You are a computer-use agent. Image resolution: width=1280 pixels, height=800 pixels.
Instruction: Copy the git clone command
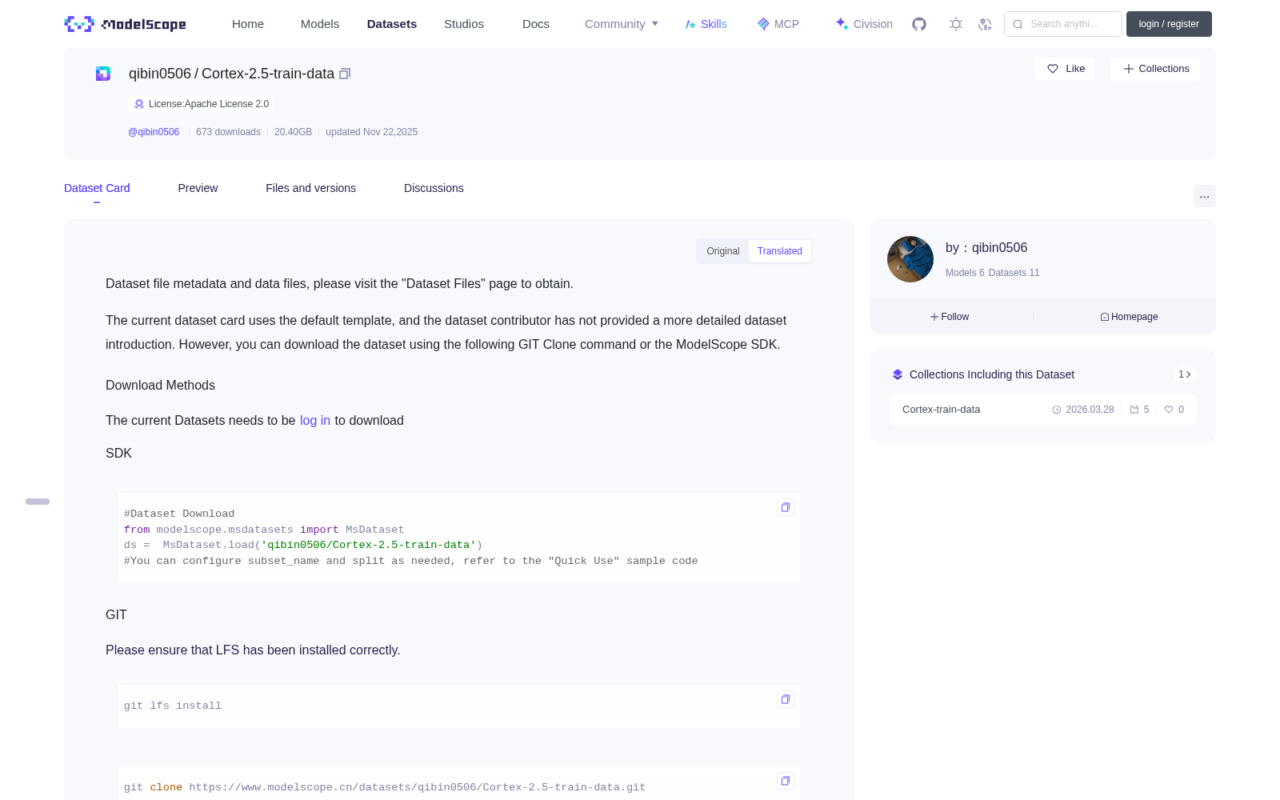[x=786, y=781]
